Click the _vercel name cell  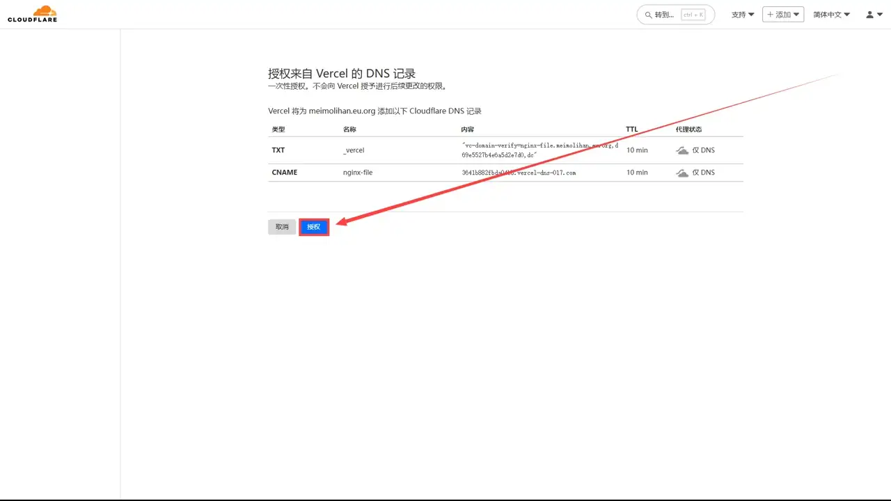coord(354,150)
